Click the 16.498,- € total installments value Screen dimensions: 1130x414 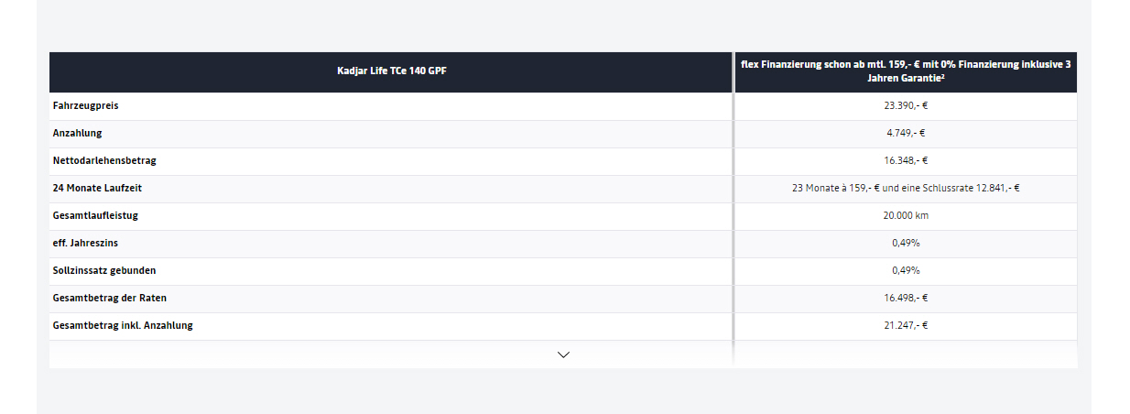(x=906, y=299)
